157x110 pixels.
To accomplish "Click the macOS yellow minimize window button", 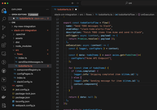I will [5, 3].
